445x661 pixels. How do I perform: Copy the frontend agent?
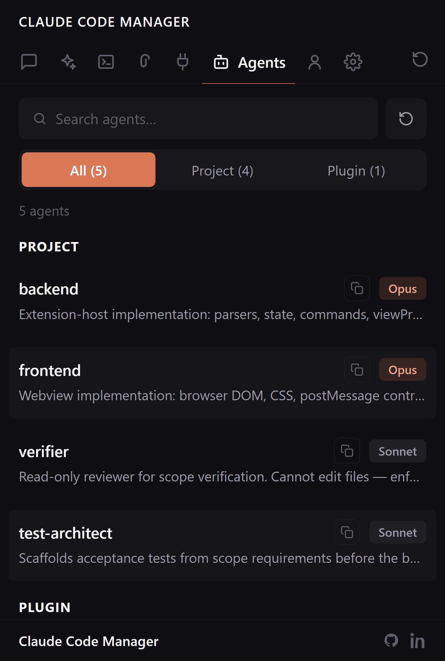[357, 369]
